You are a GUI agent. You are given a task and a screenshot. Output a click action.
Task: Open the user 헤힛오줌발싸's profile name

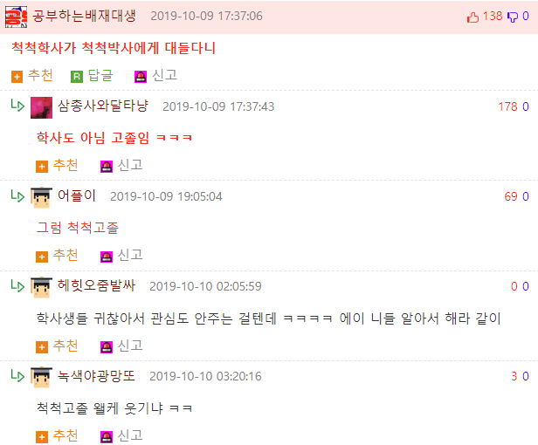[x=96, y=285]
